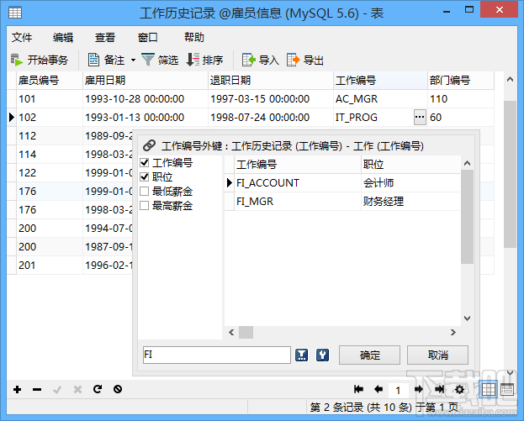
Task: Click the main 部门编号 column header
Action: (461, 81)
